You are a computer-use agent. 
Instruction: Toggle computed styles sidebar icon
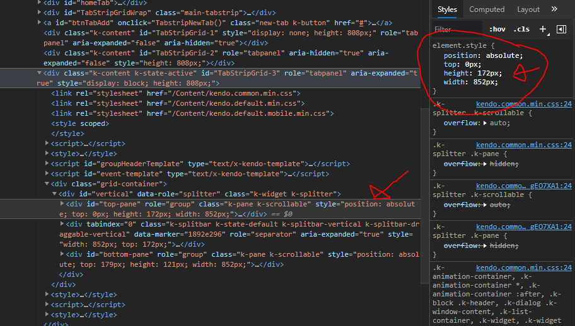pyautogui.click(x=561, y=30)
